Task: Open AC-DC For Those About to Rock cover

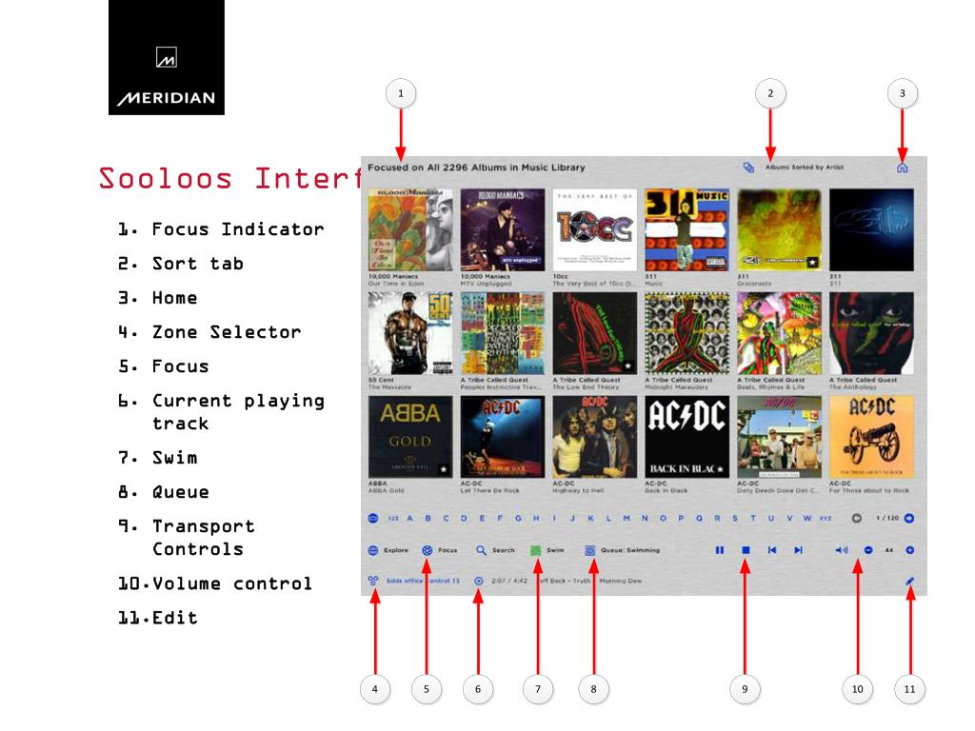Action: tap(872, 436)
